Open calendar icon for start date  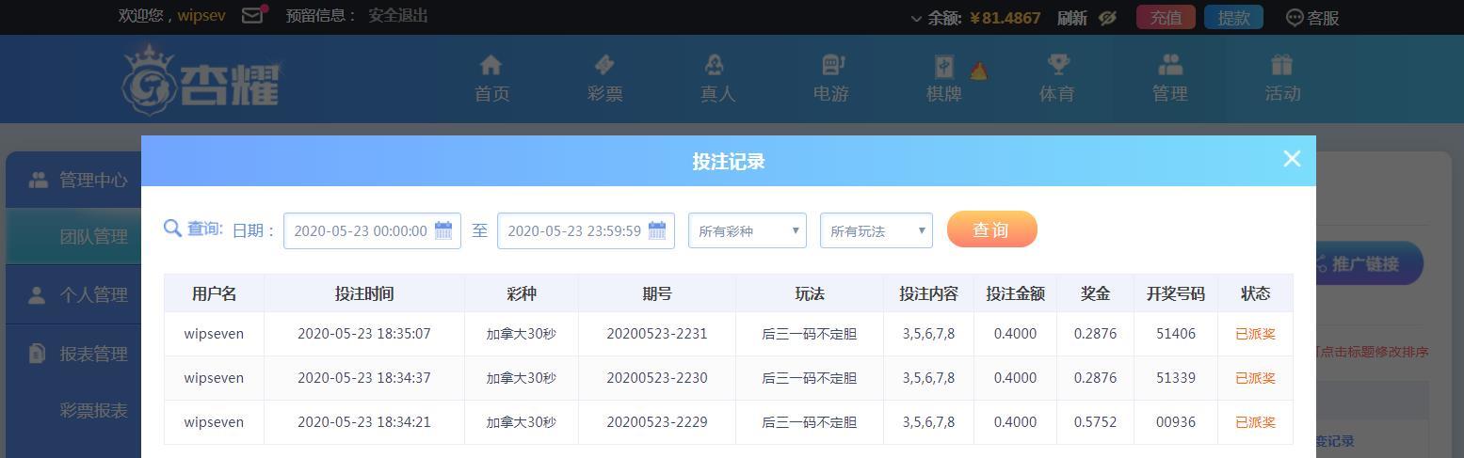[443, 230]
